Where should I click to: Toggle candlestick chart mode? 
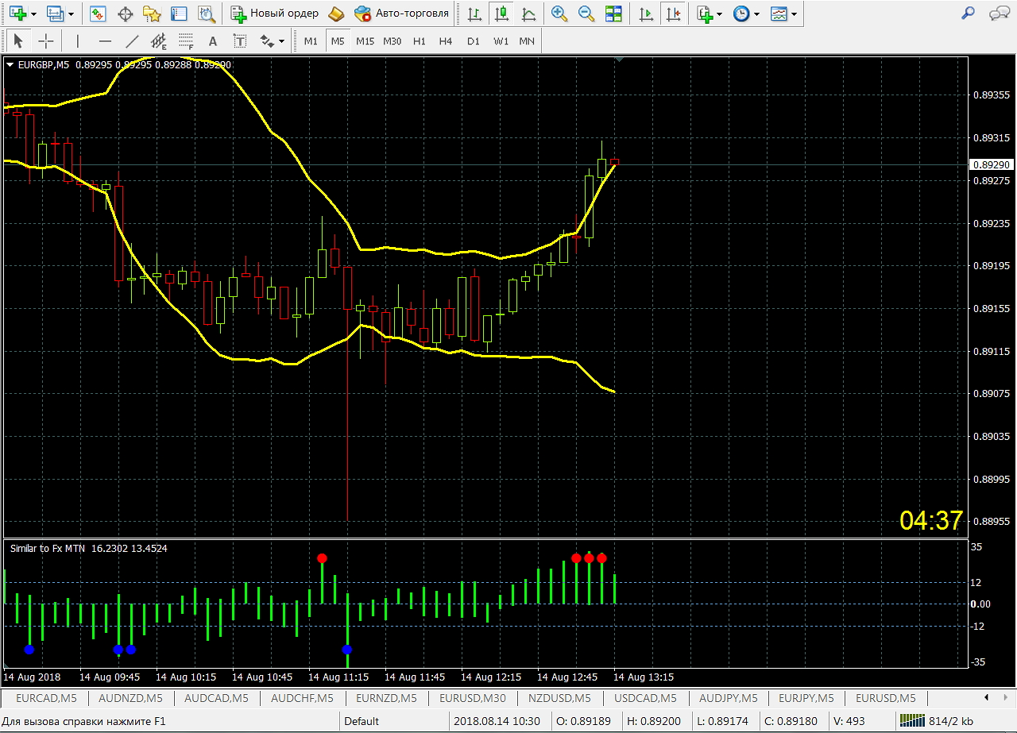[x=501, y=14]
